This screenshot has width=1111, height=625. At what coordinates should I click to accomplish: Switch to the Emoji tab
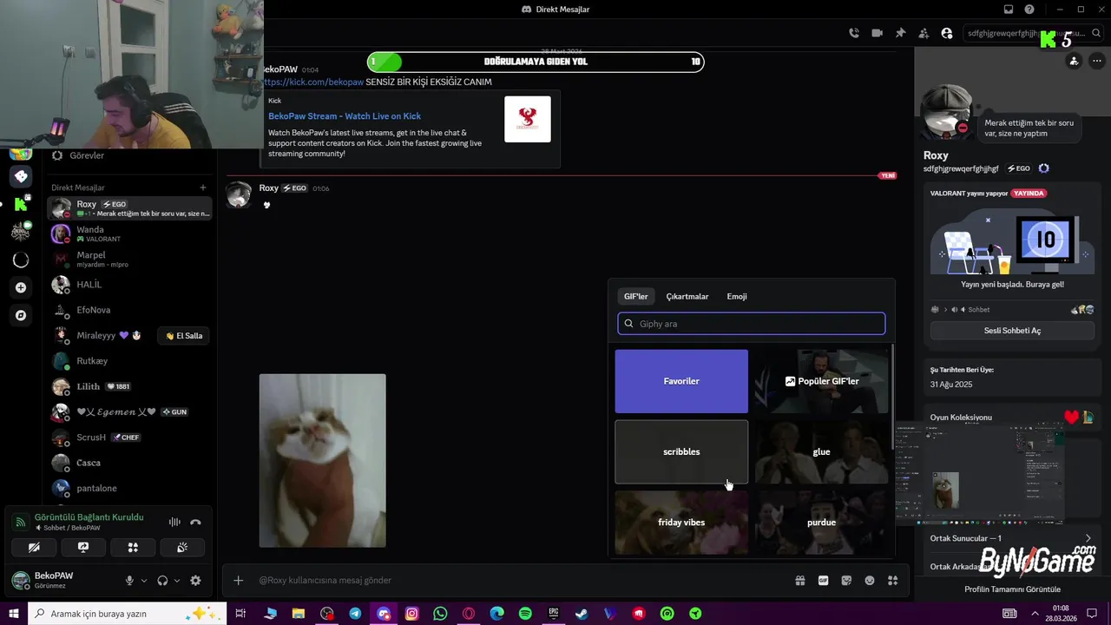point(737,297)
